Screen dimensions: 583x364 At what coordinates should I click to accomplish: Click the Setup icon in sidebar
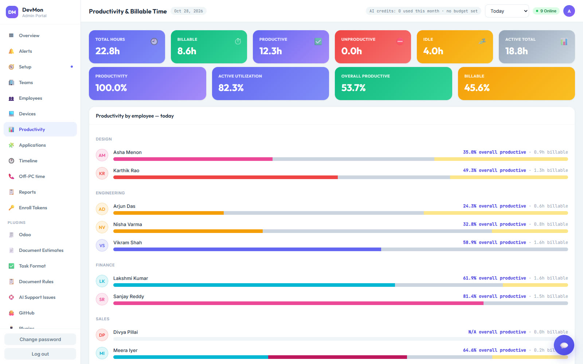coord(11,67)
